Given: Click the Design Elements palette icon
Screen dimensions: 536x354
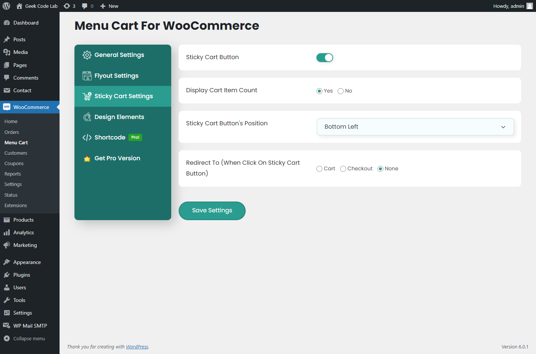Looking at the screenshot, I should [x=87, y=117].
